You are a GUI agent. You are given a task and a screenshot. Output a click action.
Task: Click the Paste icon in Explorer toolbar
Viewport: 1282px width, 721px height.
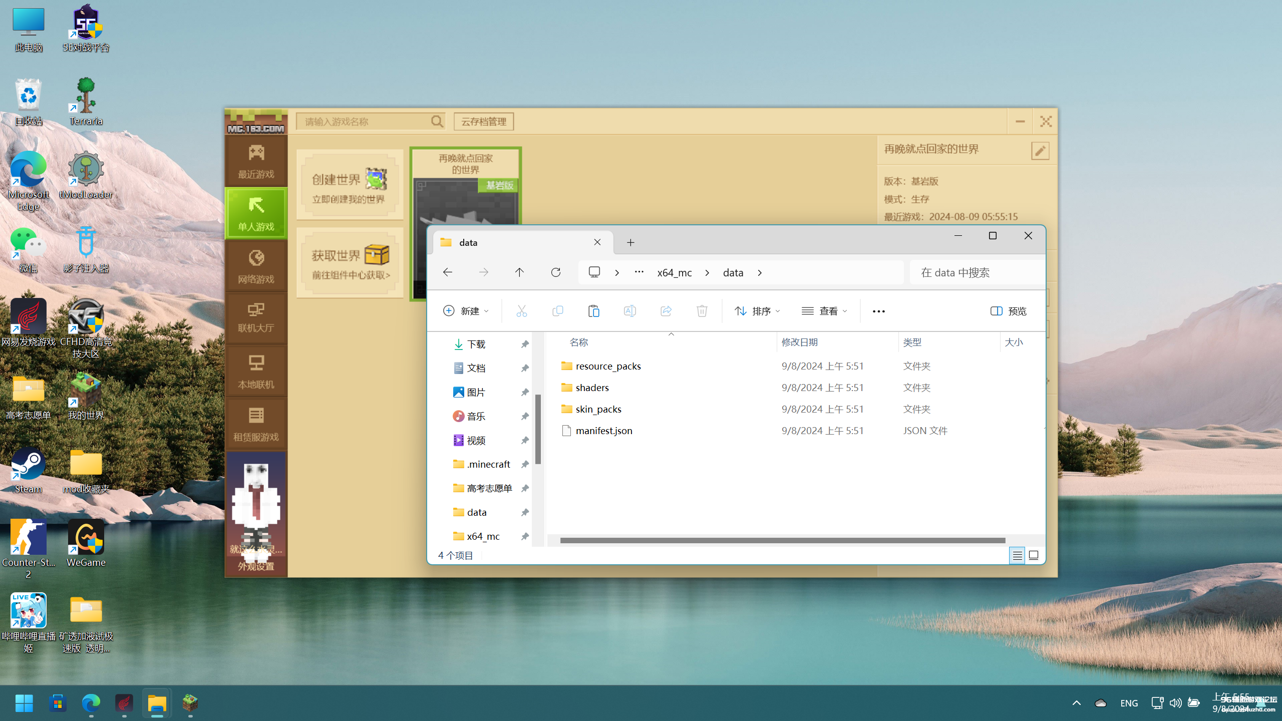click(593, 311)
